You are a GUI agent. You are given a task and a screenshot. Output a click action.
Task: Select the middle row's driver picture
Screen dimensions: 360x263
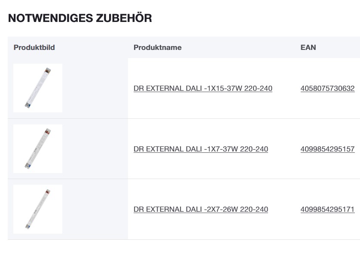38,149
